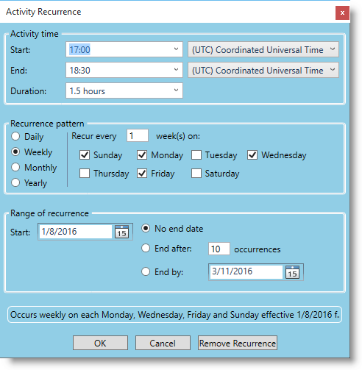Open calendar picker for End by date
The width and height of the screenshot is (362, 370).
[x=292, y=272]
